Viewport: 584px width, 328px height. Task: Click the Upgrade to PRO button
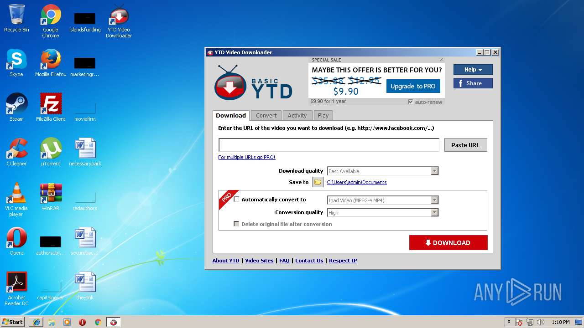[413, 86]
